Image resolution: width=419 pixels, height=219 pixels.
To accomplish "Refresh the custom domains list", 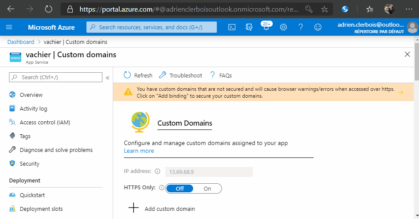I will click(138, 75).
